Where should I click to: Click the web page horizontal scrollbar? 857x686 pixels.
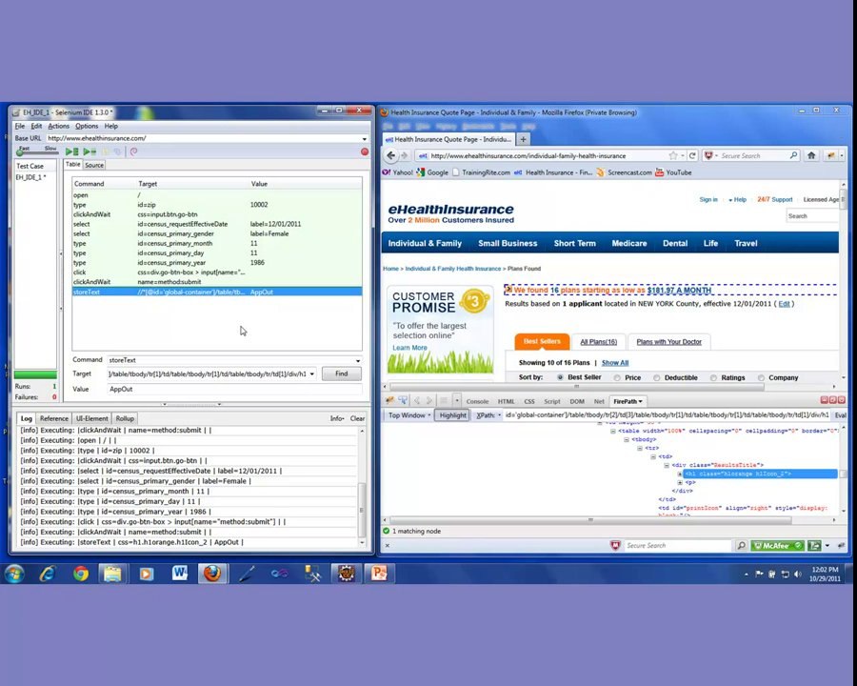tap(576, 386)
